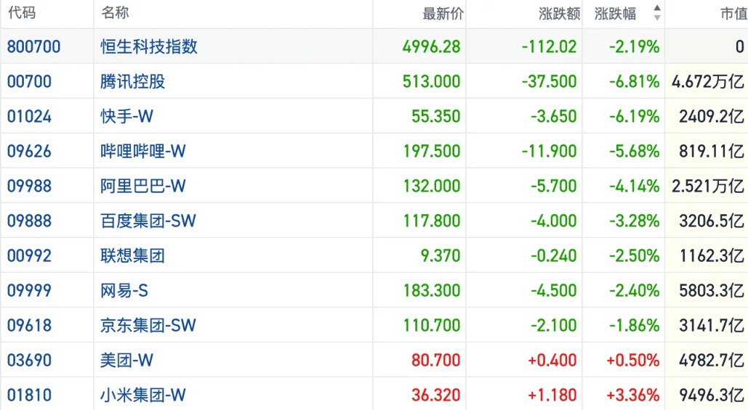Select 小米集团-W stock name
This screenshot has height=410, width=748.
pos(143,395)
